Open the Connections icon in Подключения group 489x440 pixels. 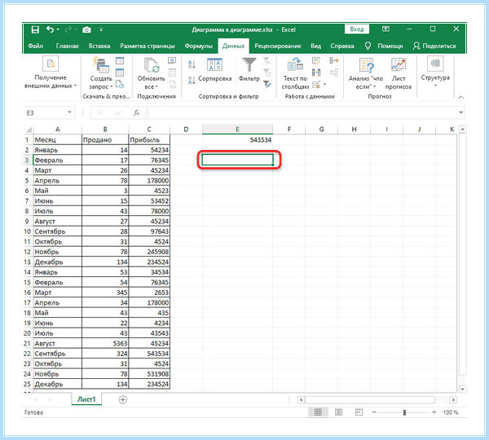(172, 60)
